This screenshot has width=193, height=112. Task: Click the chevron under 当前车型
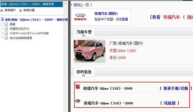click(x=84, y=35)
